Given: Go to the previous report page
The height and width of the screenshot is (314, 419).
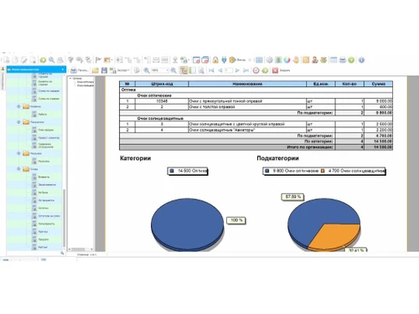Looking at the screenshot, I should [x=220, y=70].
